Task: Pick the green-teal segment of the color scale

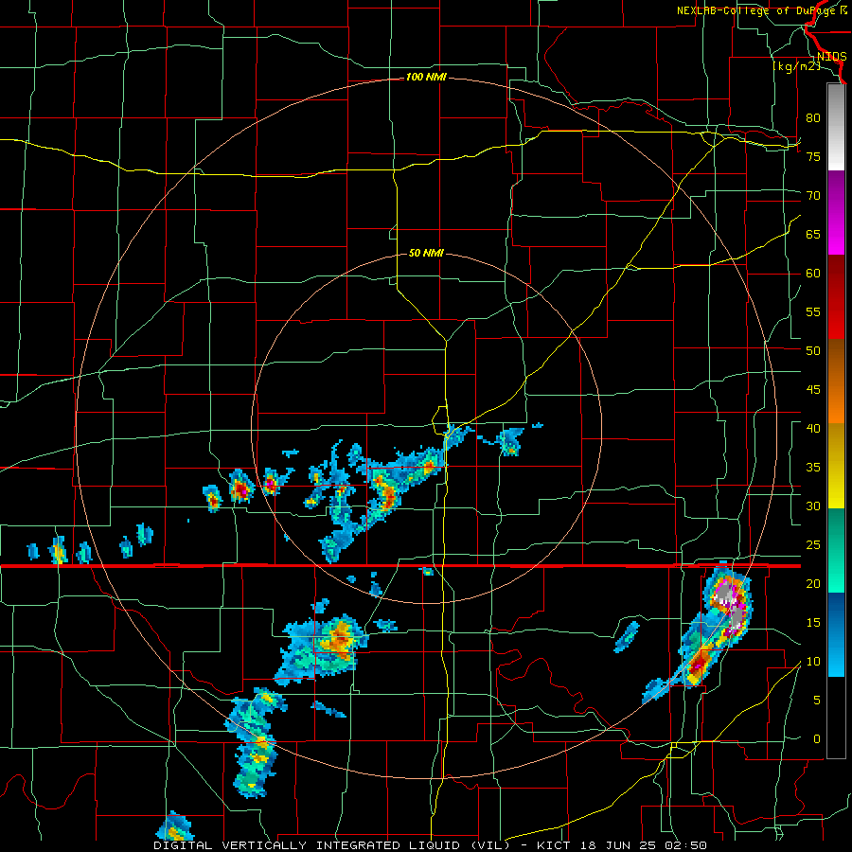Action: pyautogui.click(x=836, y=550)
